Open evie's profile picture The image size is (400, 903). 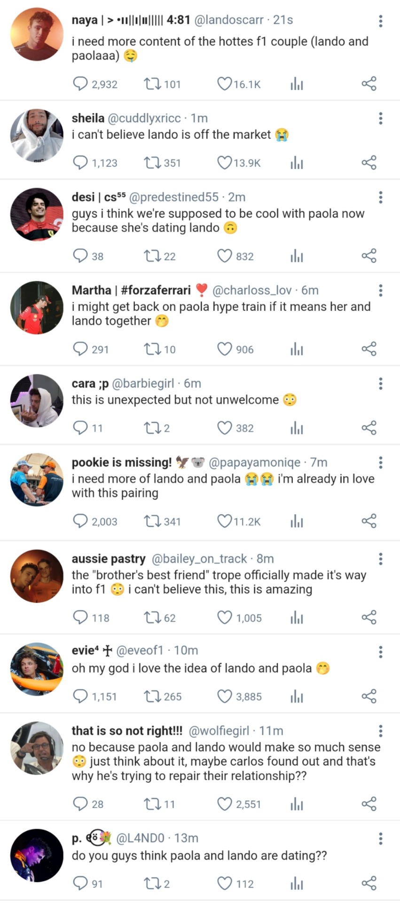(x=37, y=669)
